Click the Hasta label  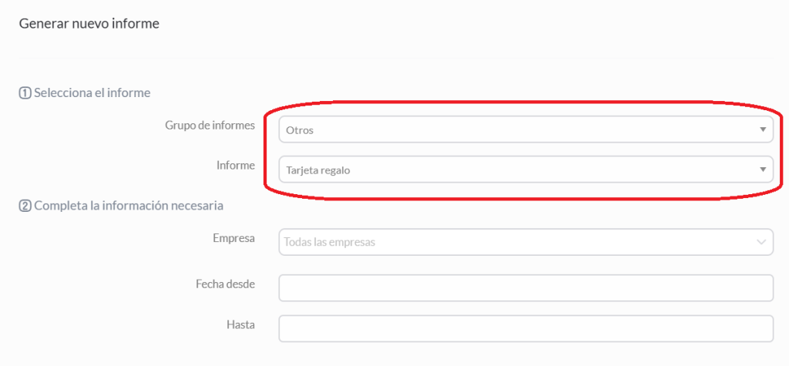[x=240, y=324]
